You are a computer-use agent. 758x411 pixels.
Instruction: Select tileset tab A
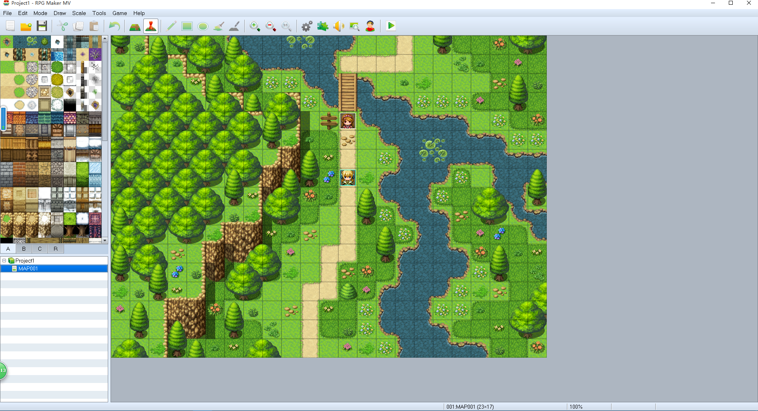[x=8, y=249]
